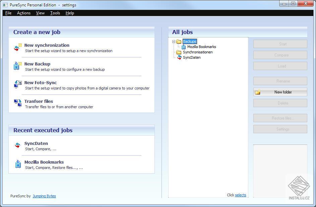Viewport: 316px width, 207px height.
Task: Click the Compare button
Action: tap(280, 55)
